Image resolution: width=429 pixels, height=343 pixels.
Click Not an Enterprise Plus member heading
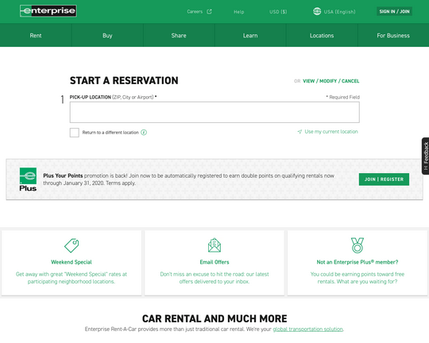357,262
